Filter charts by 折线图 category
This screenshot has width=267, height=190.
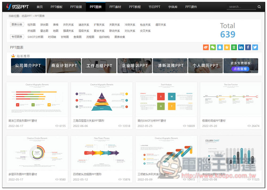coord(32,31)
